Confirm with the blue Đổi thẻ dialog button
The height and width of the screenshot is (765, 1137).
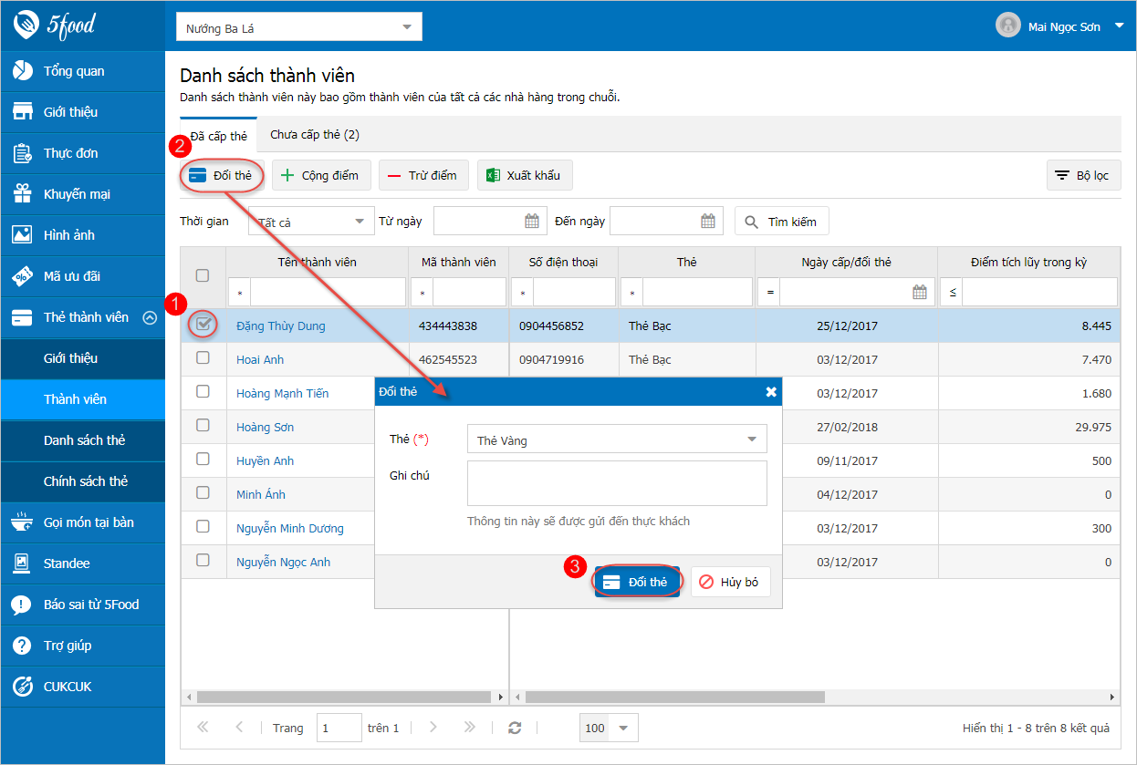637,582
